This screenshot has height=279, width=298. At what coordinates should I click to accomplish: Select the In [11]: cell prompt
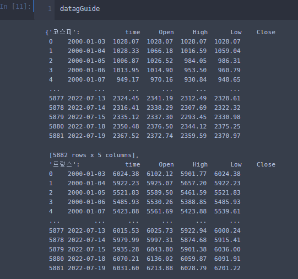[x=15, y=7]
